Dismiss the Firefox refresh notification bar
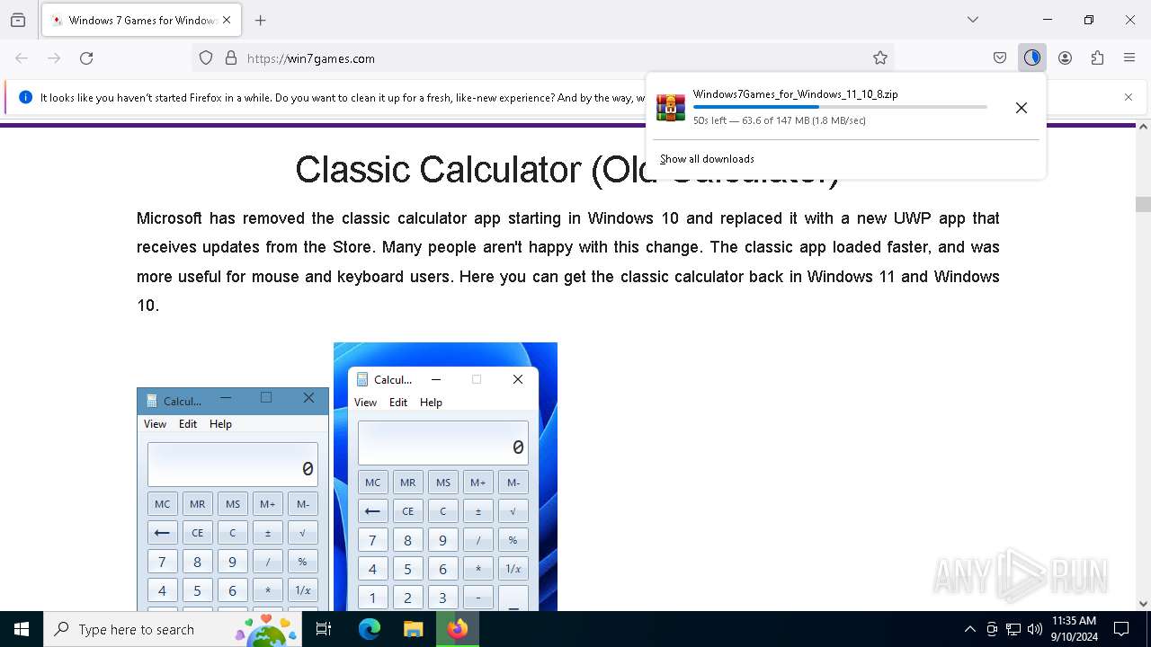The height and width of the screenshot is (647, 1151). click(x=1129, y=97)
